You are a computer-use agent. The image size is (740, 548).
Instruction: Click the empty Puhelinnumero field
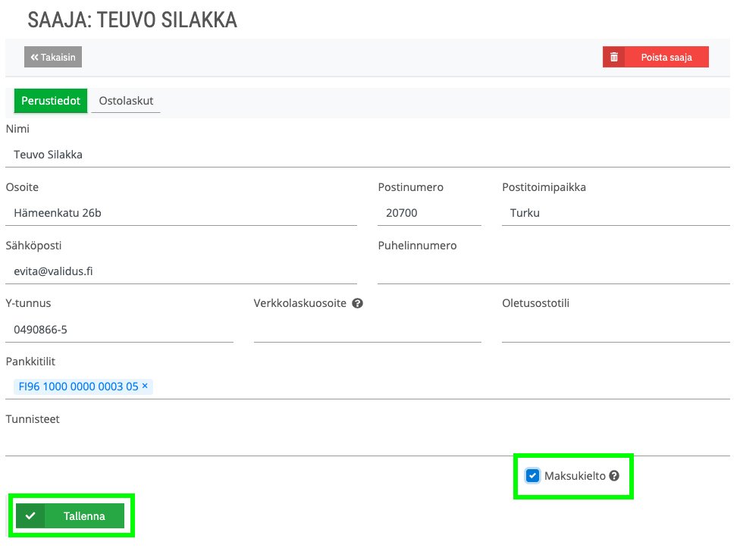[x=553, y=271]
